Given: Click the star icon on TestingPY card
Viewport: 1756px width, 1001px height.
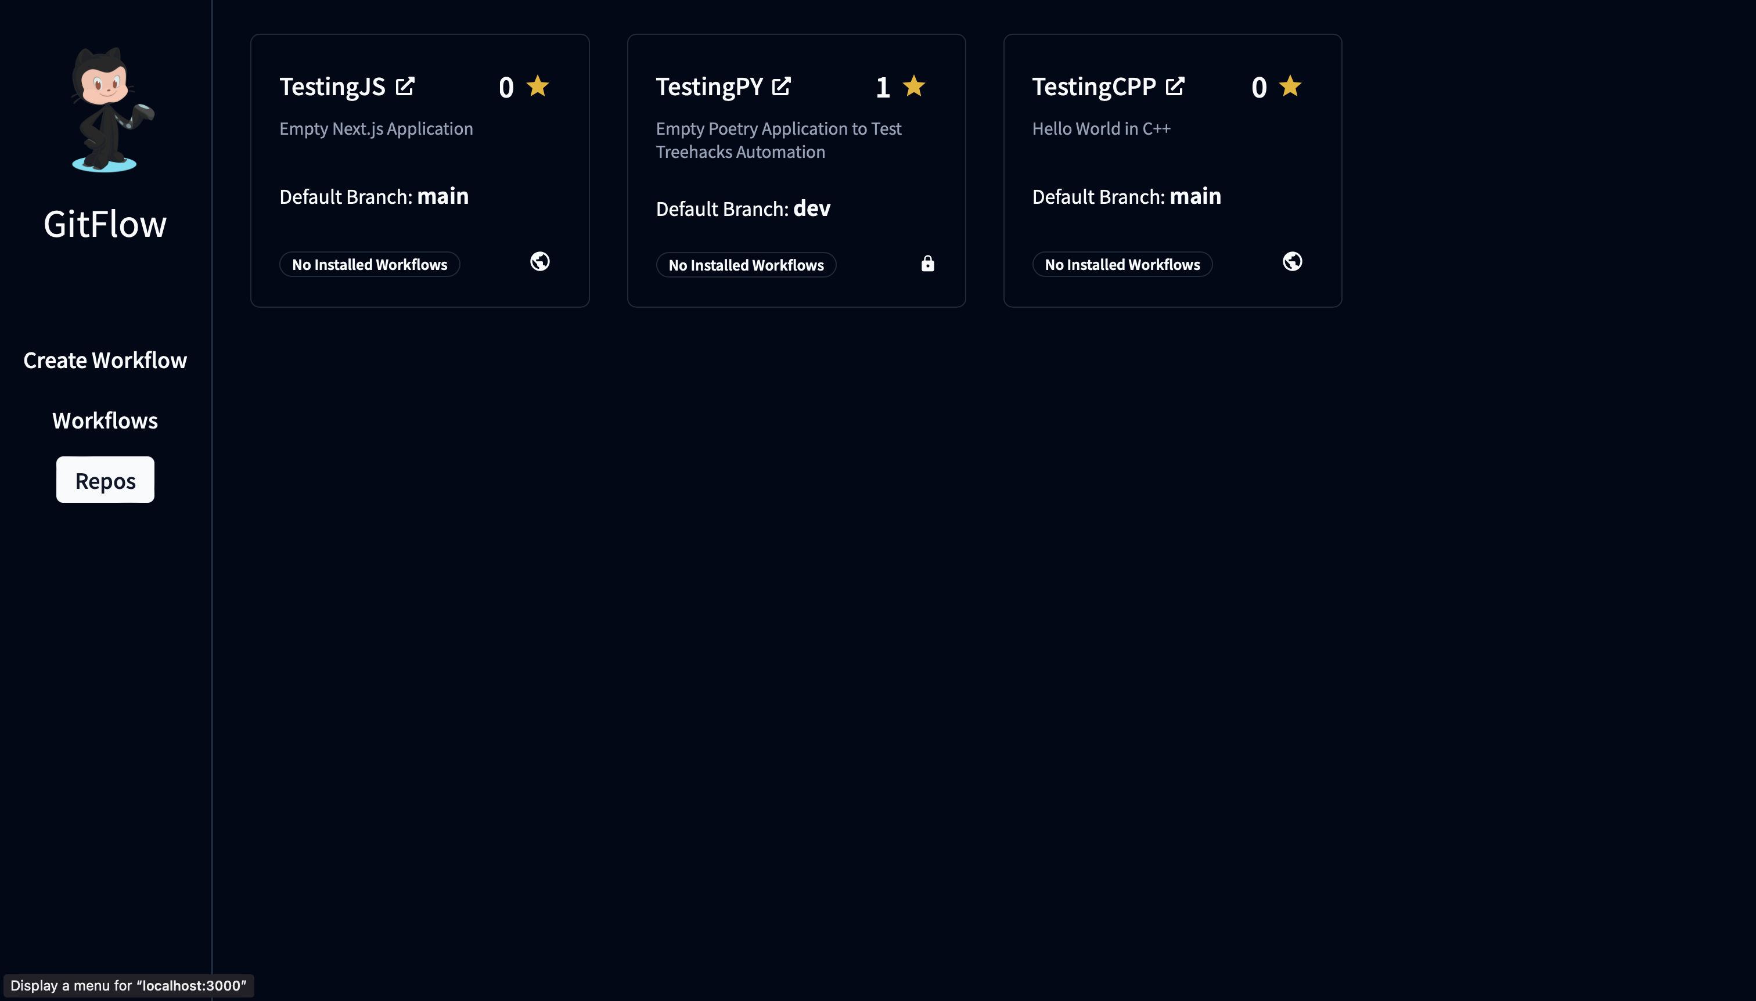Looking at the screenshot, I should tap(914, 87).
